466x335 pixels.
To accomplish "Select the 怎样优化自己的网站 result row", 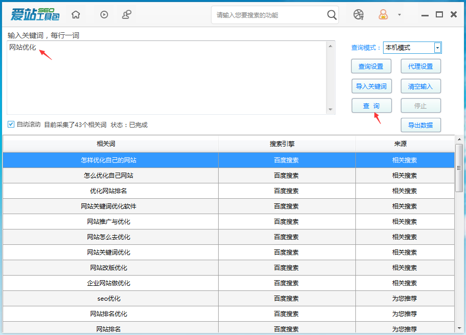I will pyautogui.click(x=110, y=160).
